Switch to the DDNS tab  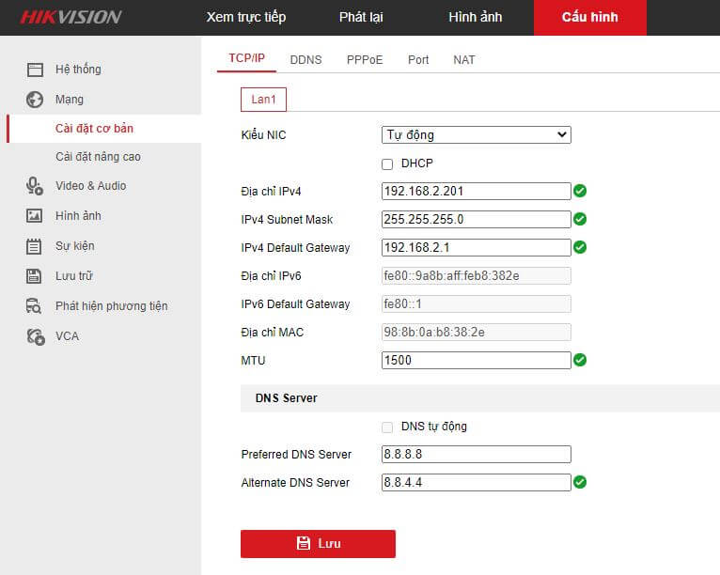point(305,59)
